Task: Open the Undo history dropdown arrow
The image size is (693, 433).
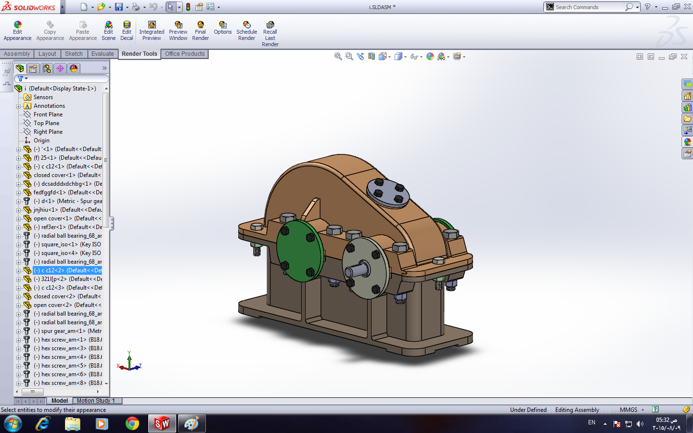Action: click(162, 7)
